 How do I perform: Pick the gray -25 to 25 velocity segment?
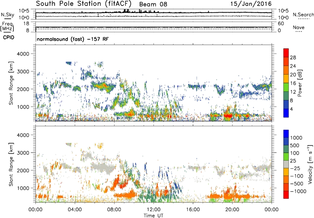click(286, 164)
